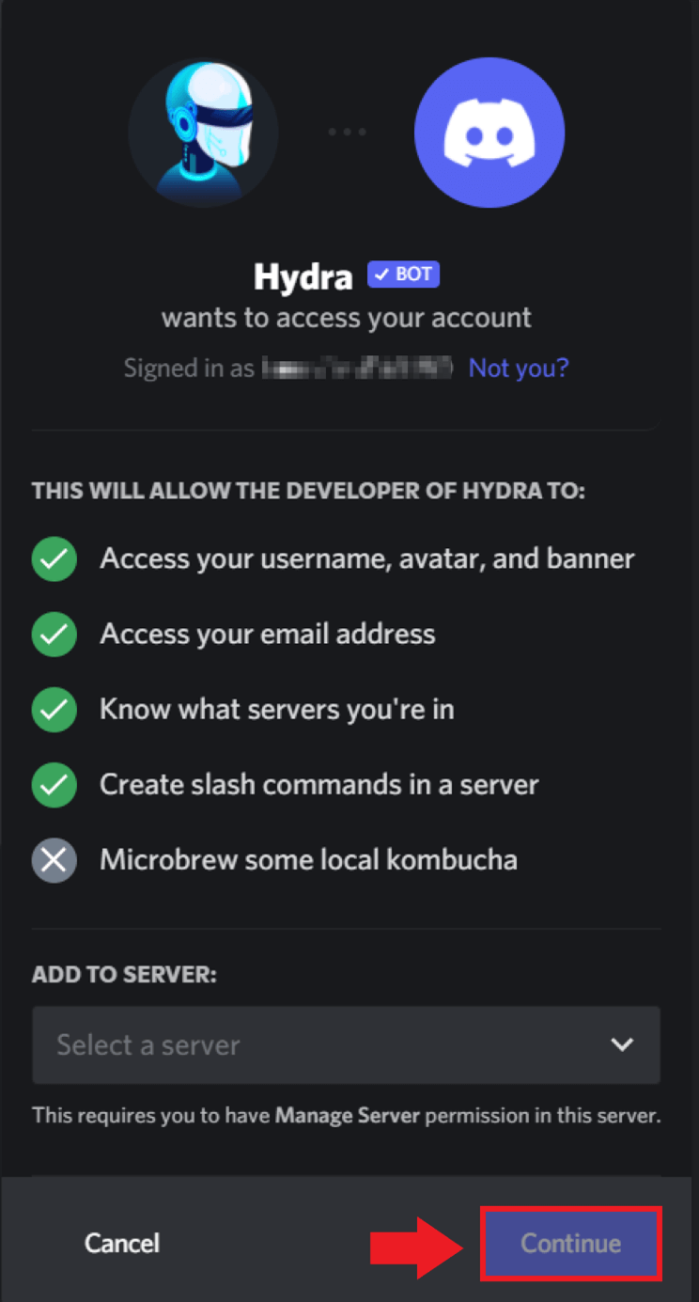Click the green checkmark beside email address
699x1302 pixels.
coord(54,635)
